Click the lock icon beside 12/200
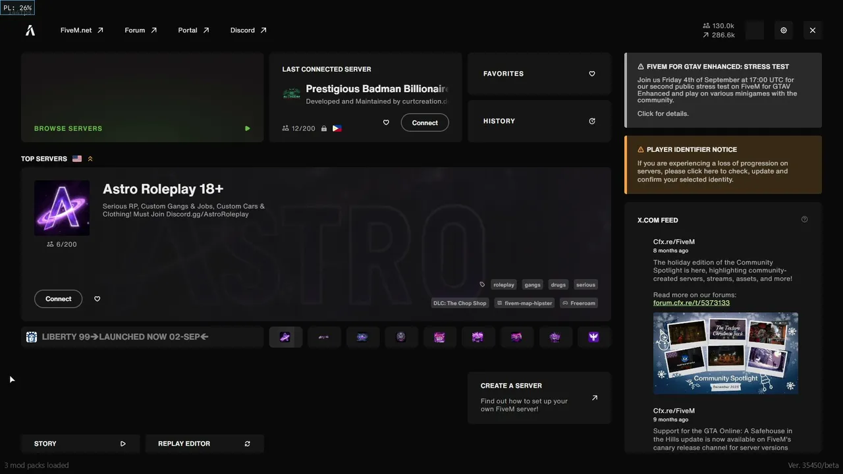Viewport: 843px width, 474px height. [324, 128]
